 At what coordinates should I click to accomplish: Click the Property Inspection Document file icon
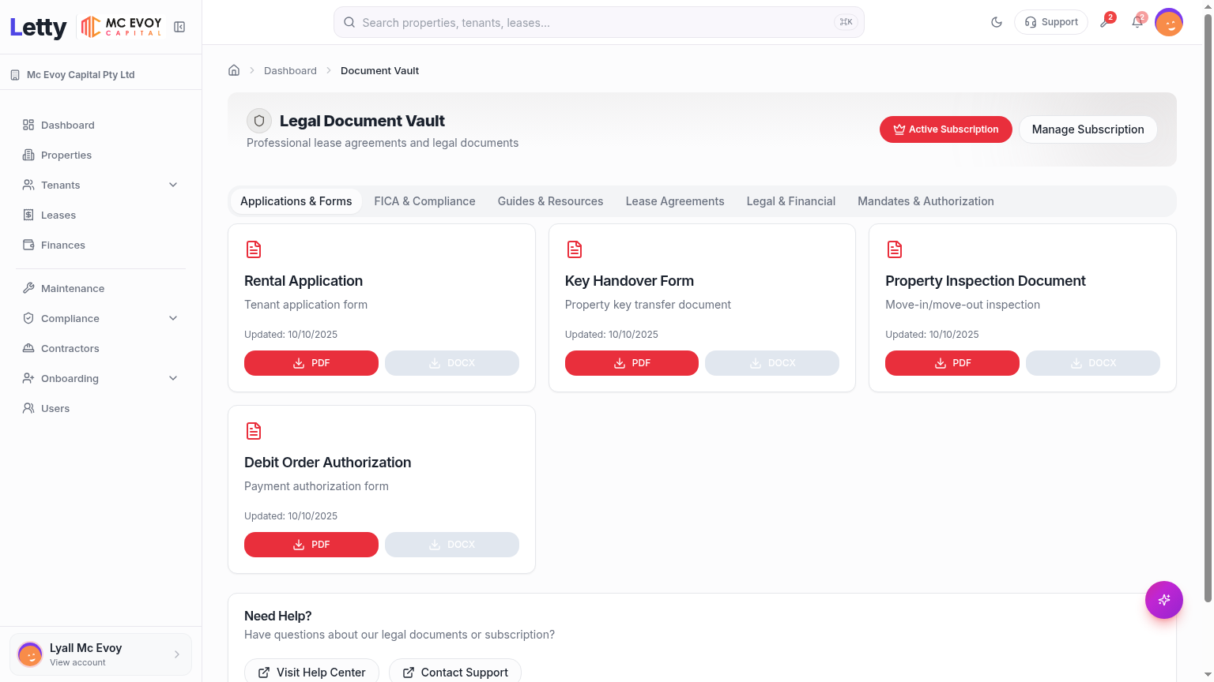(x=895, y=249)
